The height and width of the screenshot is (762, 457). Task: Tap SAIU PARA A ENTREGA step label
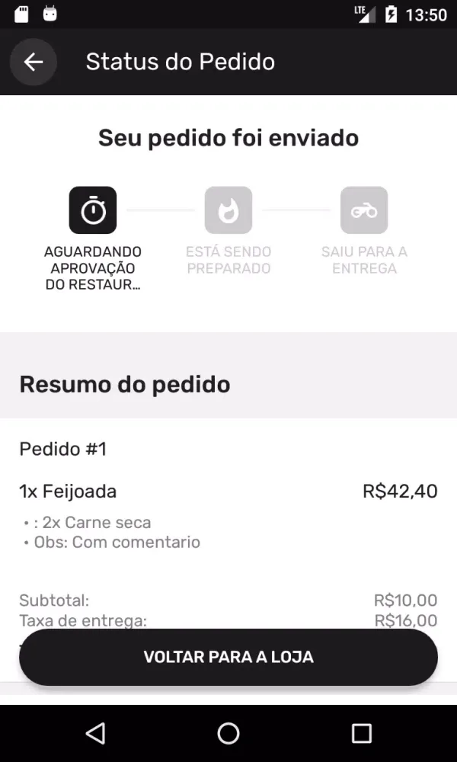[364, 260]
